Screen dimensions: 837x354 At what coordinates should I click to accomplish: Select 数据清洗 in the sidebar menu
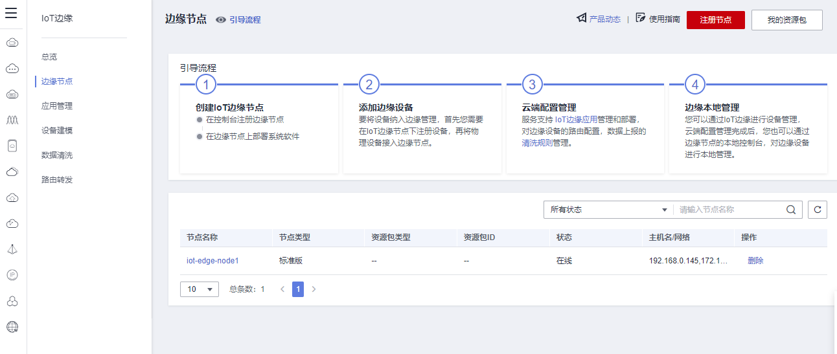click(57, 155)
